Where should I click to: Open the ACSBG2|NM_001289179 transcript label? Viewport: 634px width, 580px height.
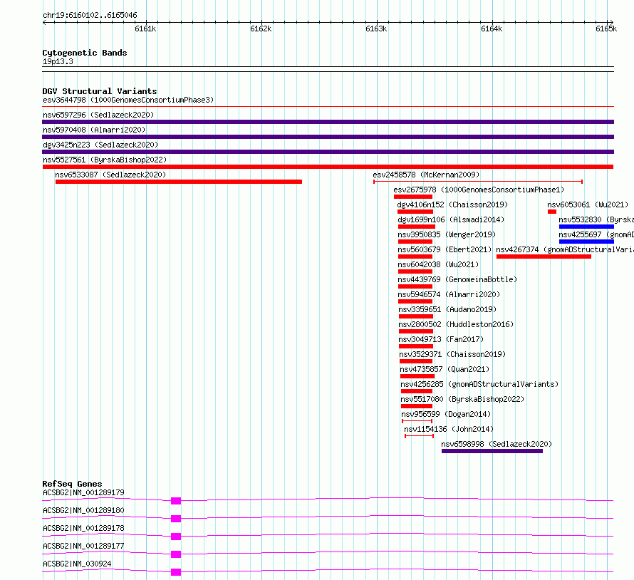[x=83, y=492]
